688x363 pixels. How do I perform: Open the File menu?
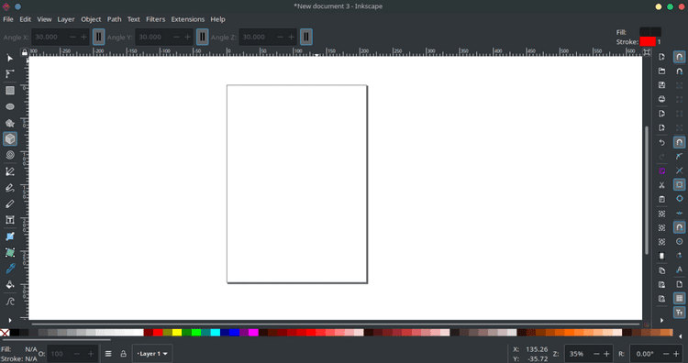[x=8, y=19]
